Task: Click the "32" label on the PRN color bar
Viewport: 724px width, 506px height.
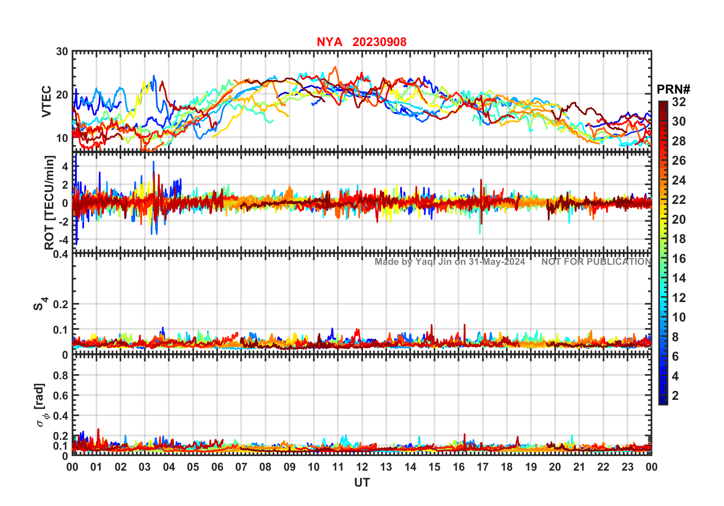Action: pyautogui.click(x=679, y=102)
